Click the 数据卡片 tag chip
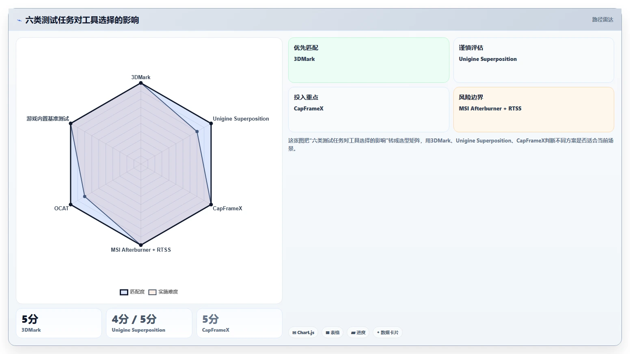The height and width of the screenshot is (354, 630). pyautogui.click(x=388, y=332)
